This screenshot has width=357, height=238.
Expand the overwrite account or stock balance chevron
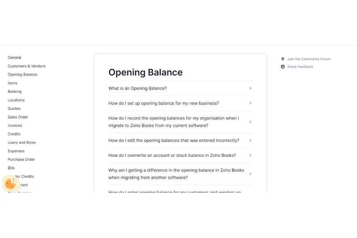[250, 155]
